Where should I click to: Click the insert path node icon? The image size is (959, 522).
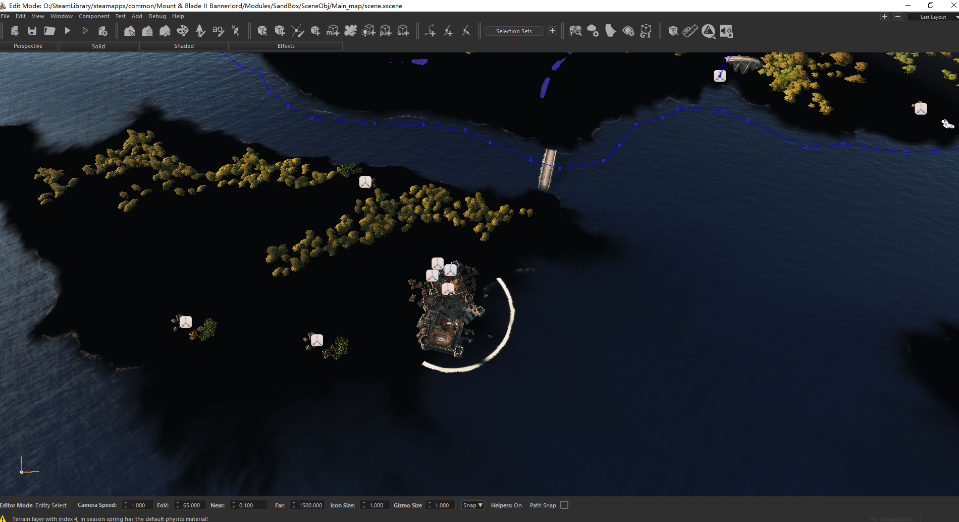pos(448,31)
